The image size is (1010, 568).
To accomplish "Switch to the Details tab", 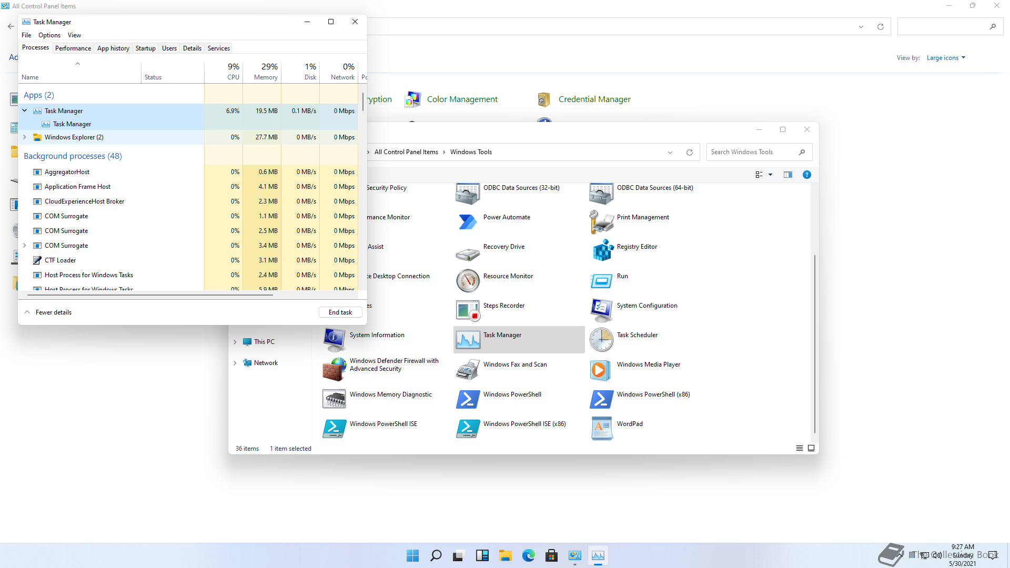I will point(192,48).
